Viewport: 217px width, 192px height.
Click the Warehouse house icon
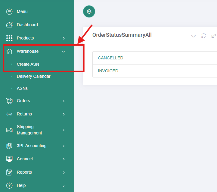coord(9,52)
